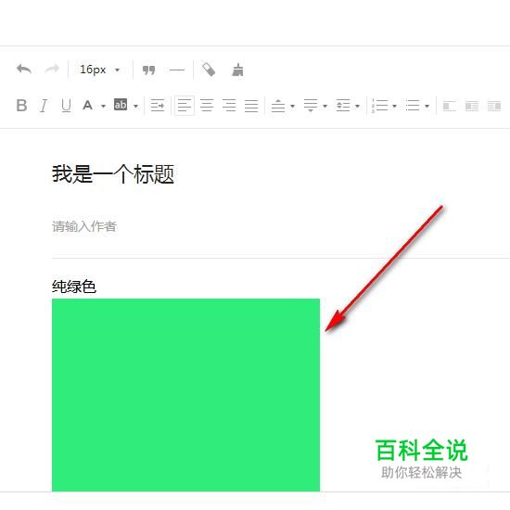Insert a horizontal divider line

(x=176, y=70)
